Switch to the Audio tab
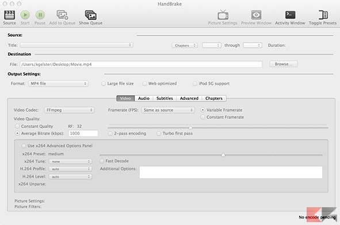340x225 pixels. (144, 98)
